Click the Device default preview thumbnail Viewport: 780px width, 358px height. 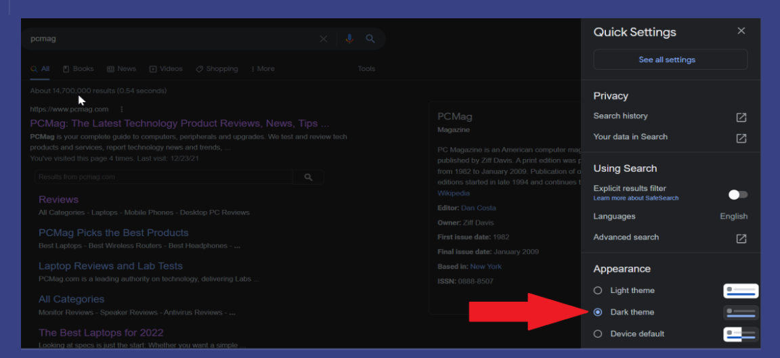point(741,334)
